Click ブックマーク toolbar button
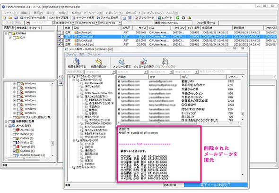279x193 pixels. click(x=145, y=18)
